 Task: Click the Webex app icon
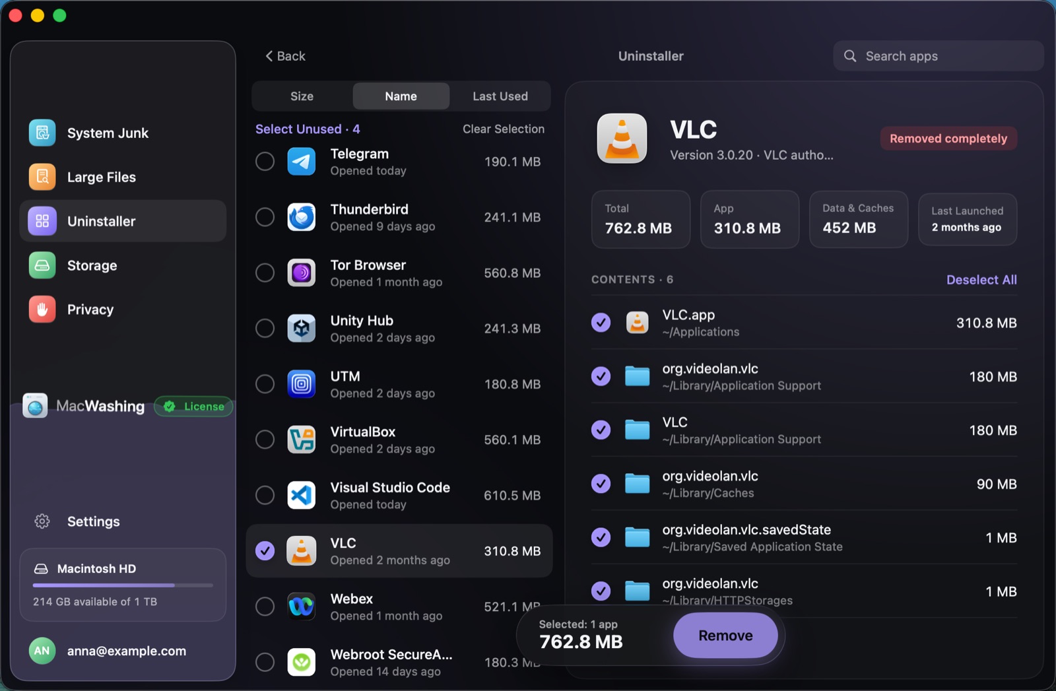tap(302, 607)
